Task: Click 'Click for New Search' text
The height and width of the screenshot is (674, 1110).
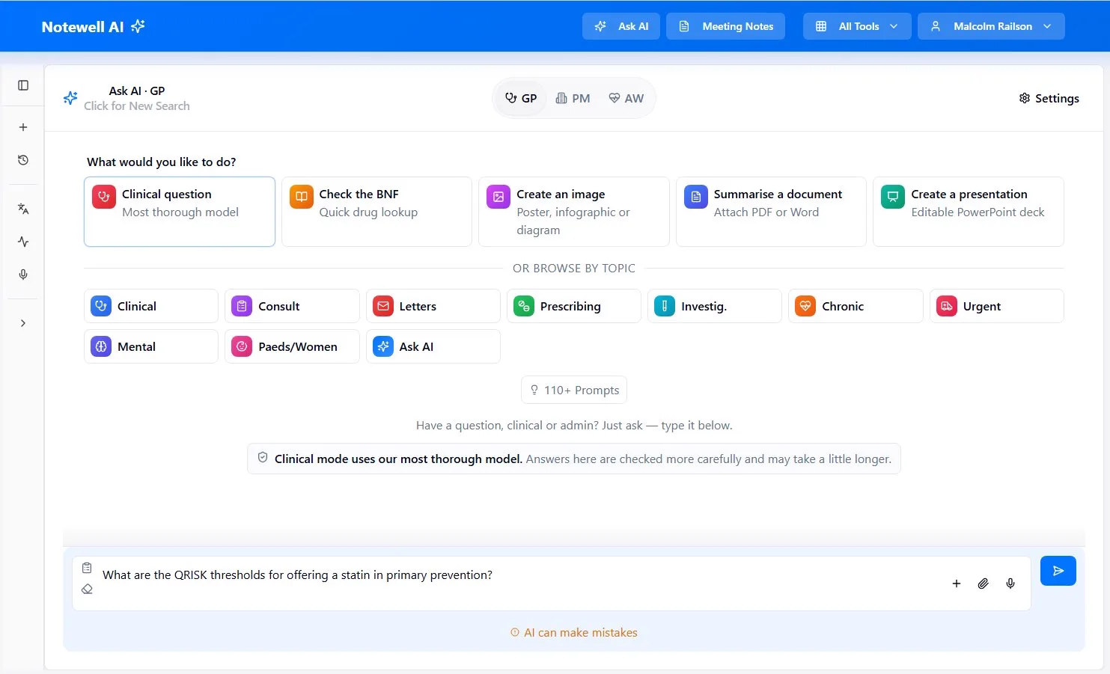Action: point(137,106)
